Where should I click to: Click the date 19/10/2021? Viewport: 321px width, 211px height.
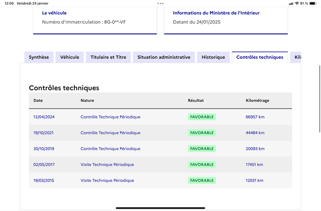43,133
